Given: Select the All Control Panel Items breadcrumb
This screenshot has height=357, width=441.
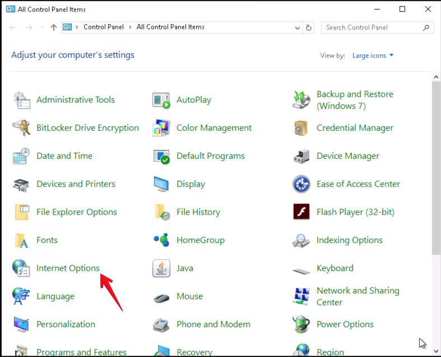Looking at the screenshot, I should click(x=170, y=27).
